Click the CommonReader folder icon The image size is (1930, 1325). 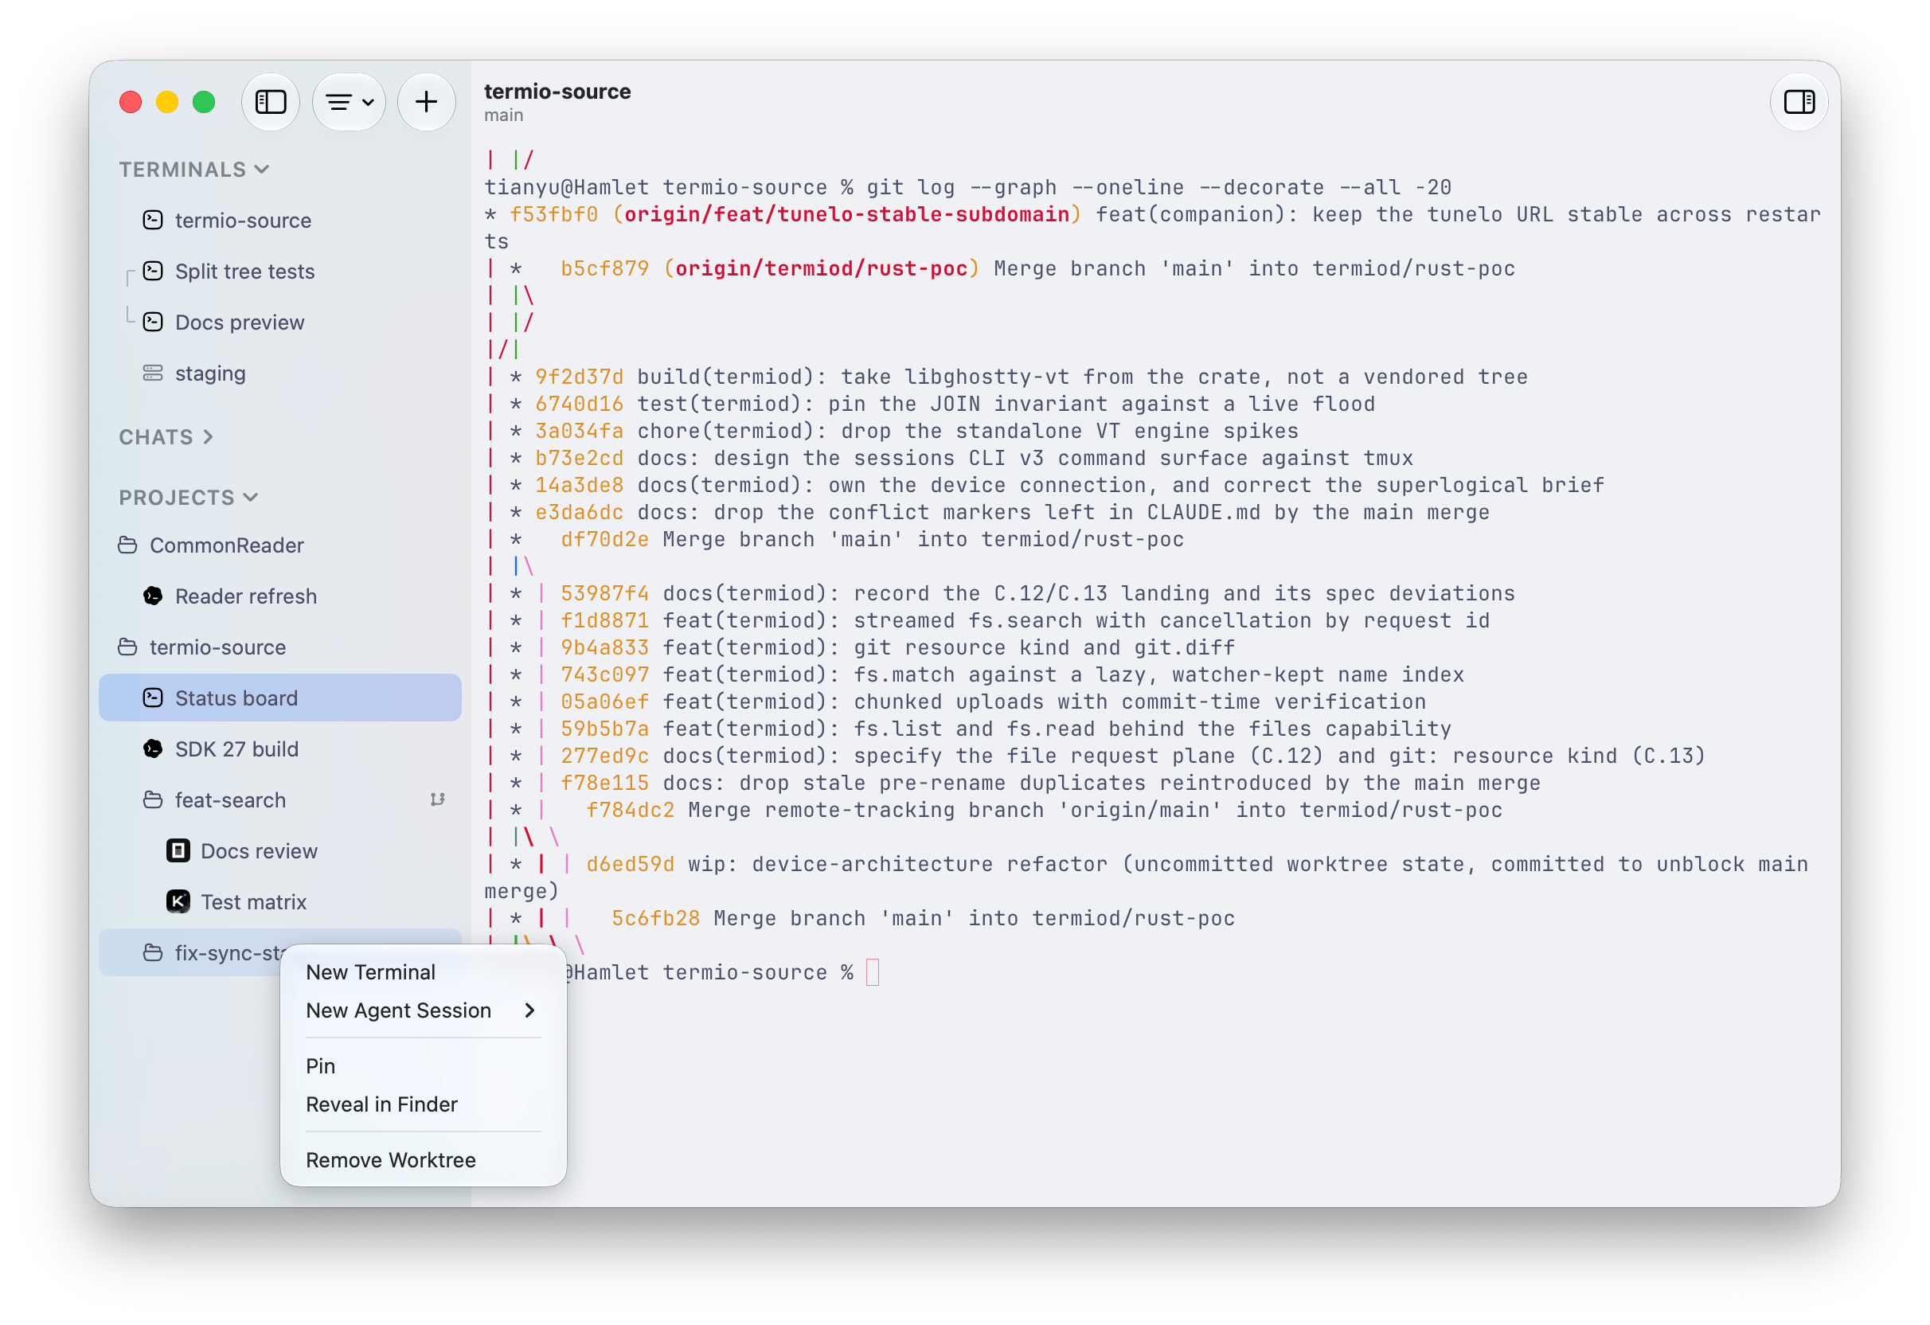point(127,545)
